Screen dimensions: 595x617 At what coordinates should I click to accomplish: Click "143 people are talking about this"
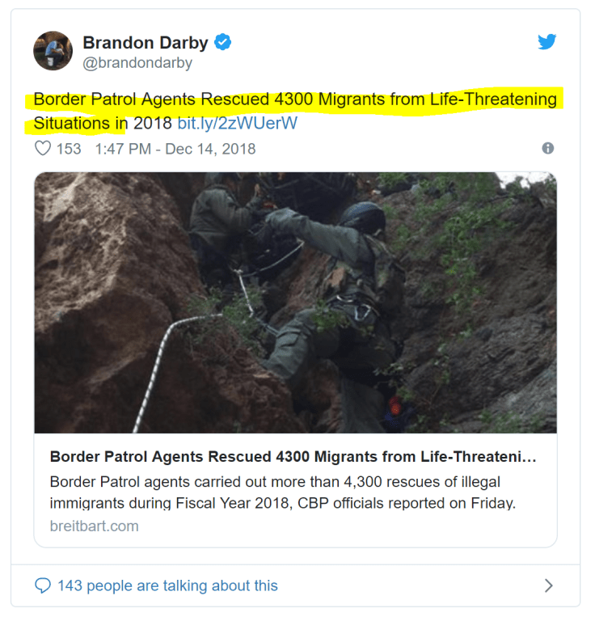(167, 585)
